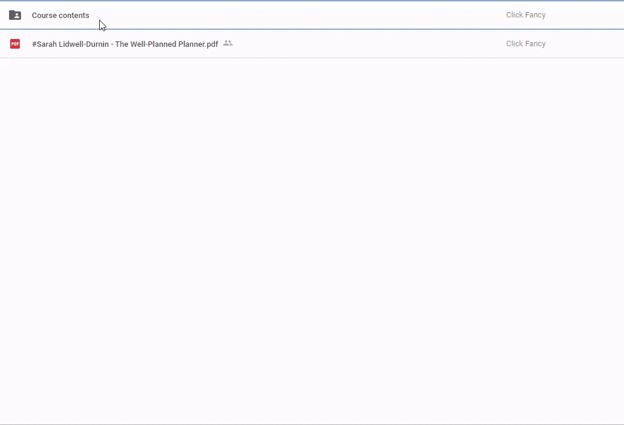The height and width of the screenshot is (425, 624).
Task: Click owner Click Fancy in the PDF row
Action: [x=525, y=44]
